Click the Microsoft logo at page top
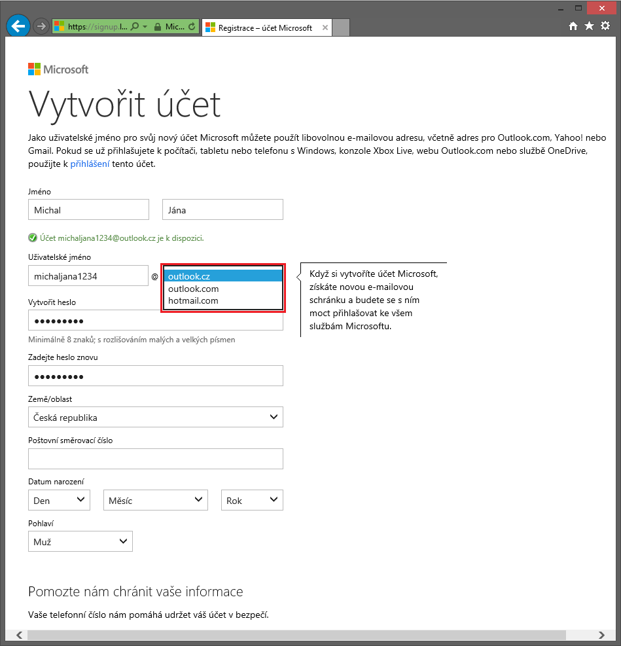621x646 pixels. point(58,68)
